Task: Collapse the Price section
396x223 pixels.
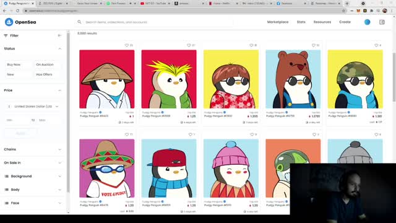Action: [x=60, y=90]
